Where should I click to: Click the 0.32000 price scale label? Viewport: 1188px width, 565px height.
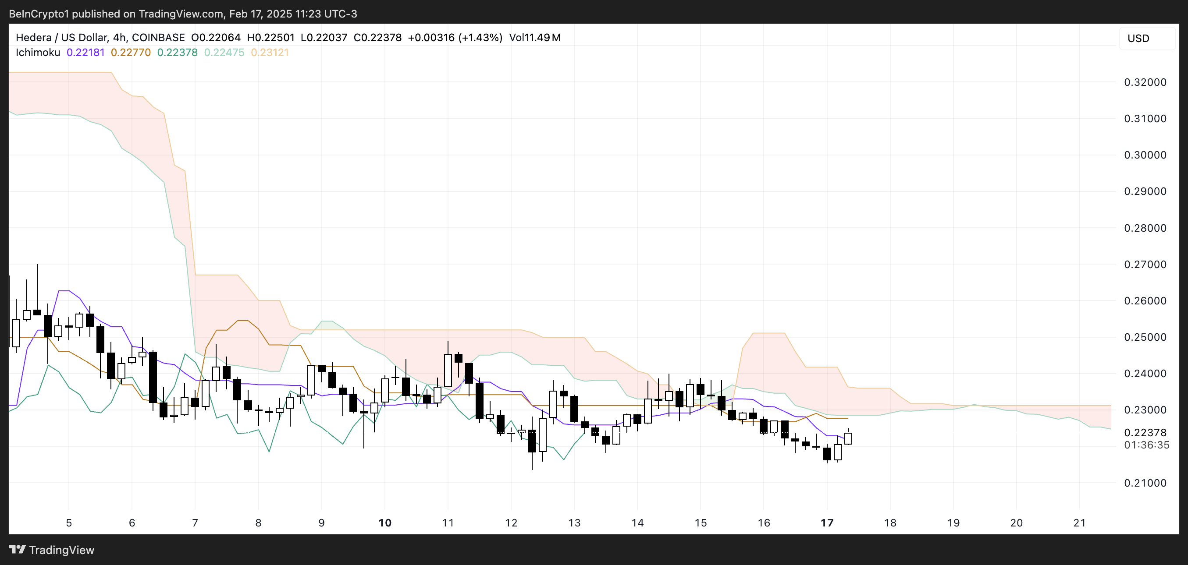(1145, 82)
